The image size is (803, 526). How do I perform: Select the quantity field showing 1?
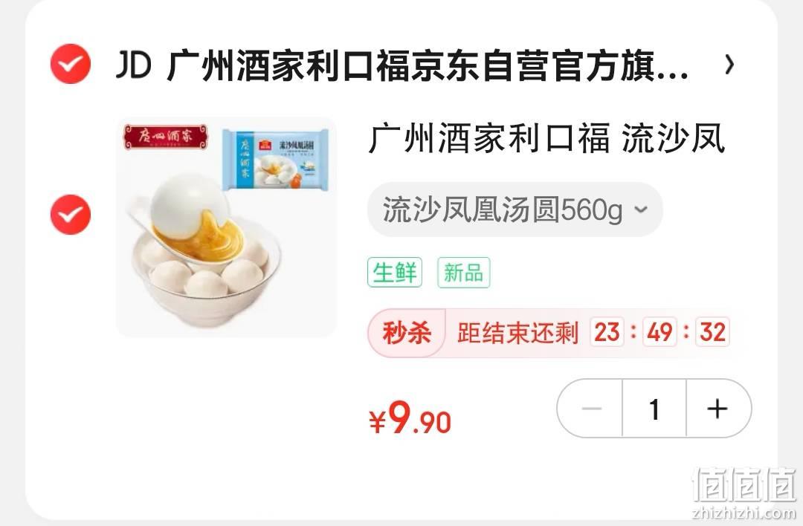(x=654, y=409)
